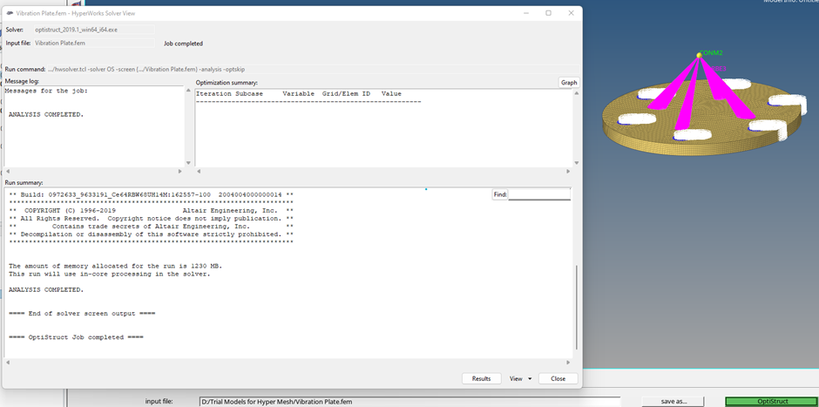Click Optimization summary scroll up arrow
819x407 pixels.
coord(577,93)
